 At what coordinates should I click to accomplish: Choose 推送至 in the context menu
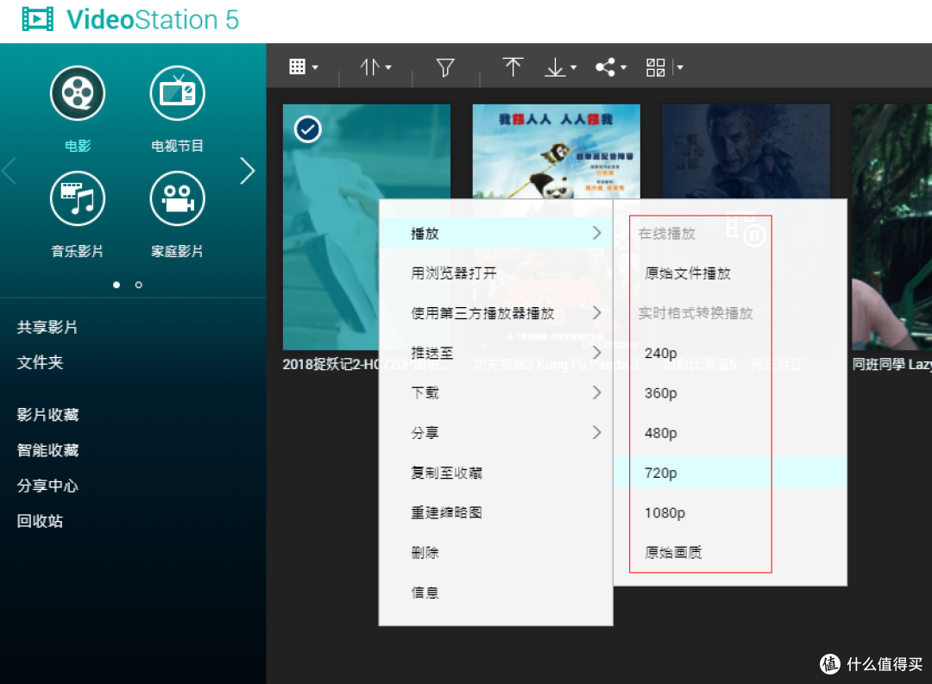click(495, 353)
